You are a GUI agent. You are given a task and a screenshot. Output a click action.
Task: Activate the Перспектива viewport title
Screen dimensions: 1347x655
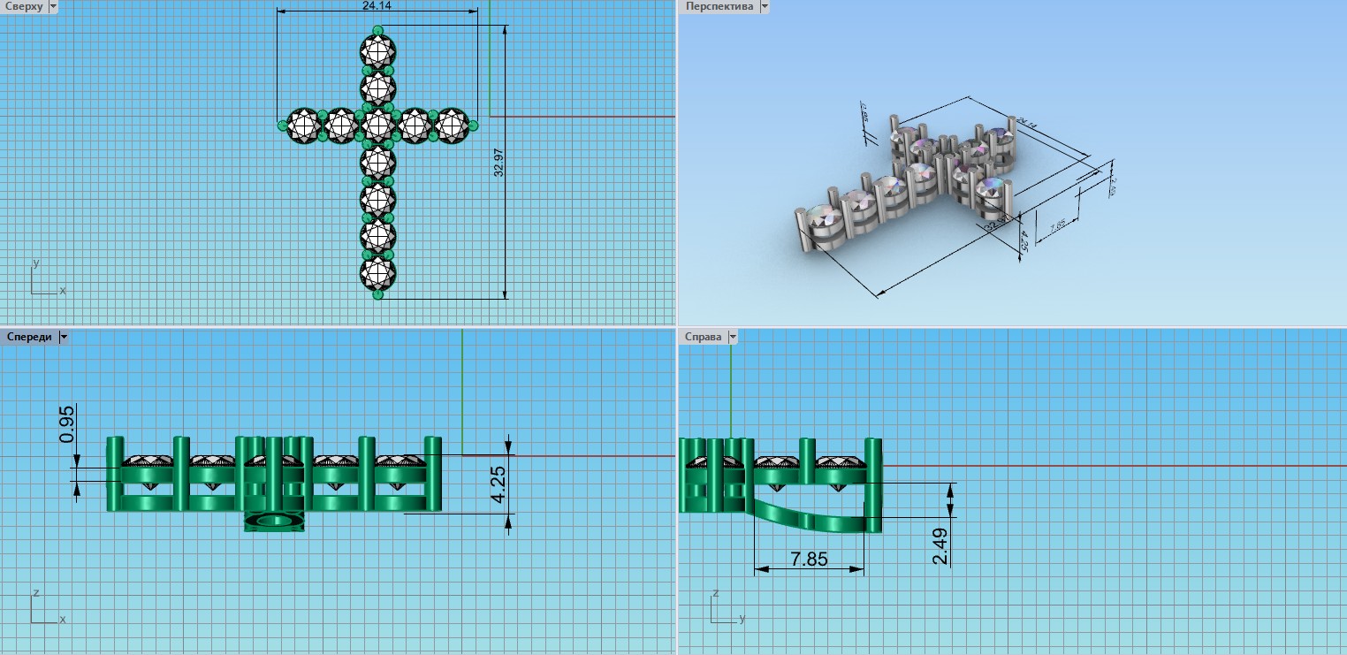point(719,6)
